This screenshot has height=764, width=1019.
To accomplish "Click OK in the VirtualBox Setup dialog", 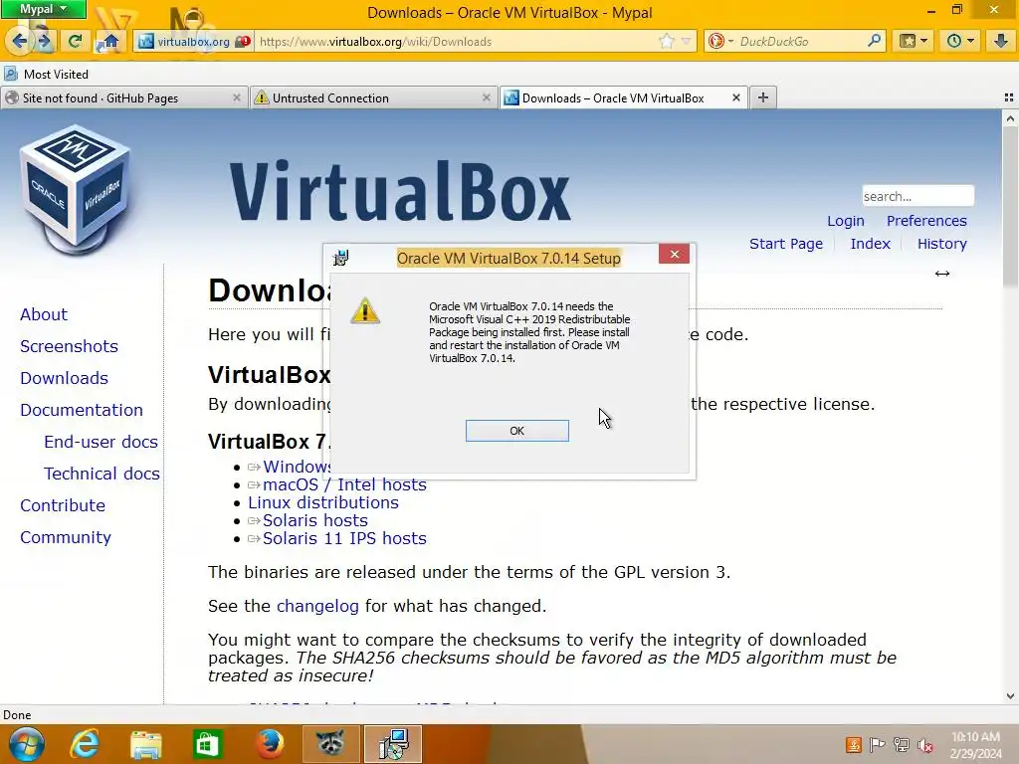I will click(x=516, y=431).
